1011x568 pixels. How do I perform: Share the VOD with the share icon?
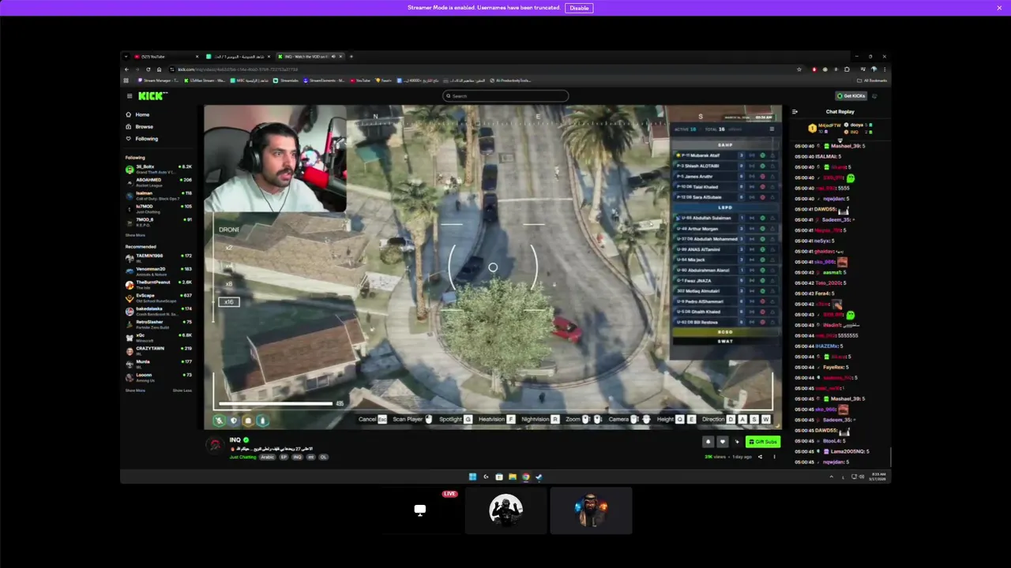tap(760, 457)
